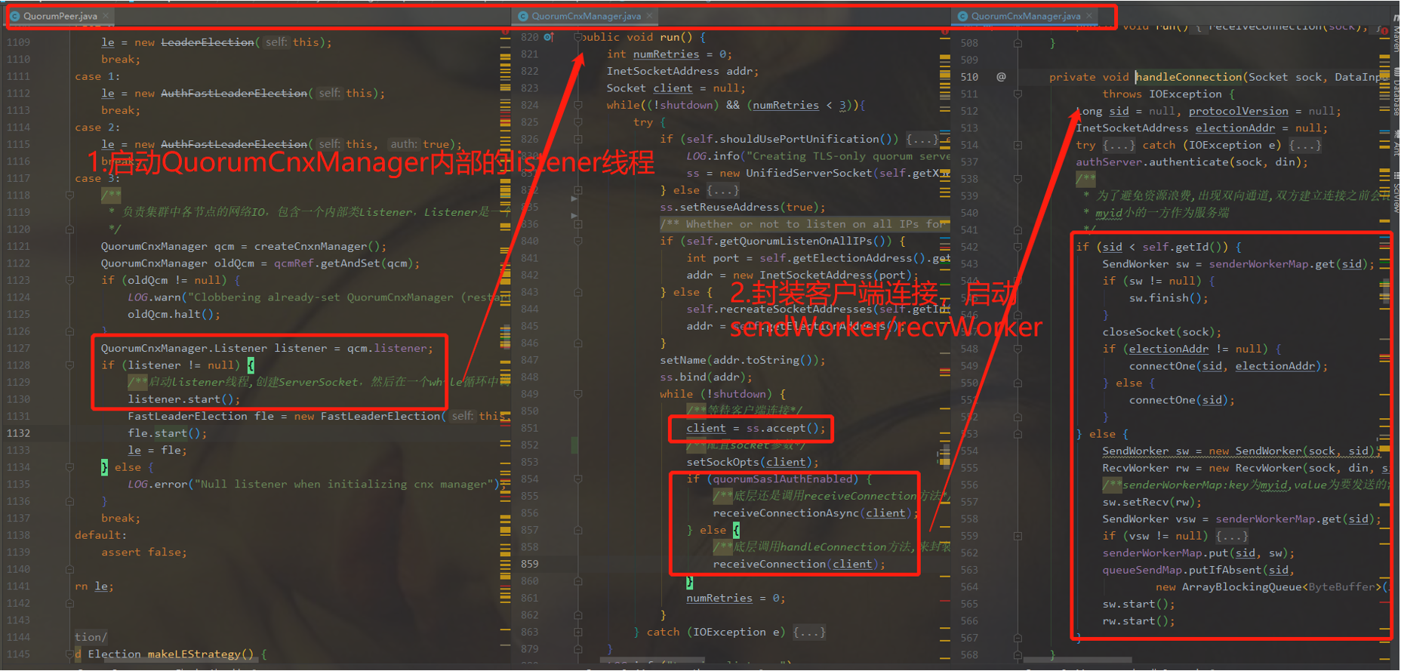
Task: Collapse the while loop at line 824
Action: (x=578, y=105)
